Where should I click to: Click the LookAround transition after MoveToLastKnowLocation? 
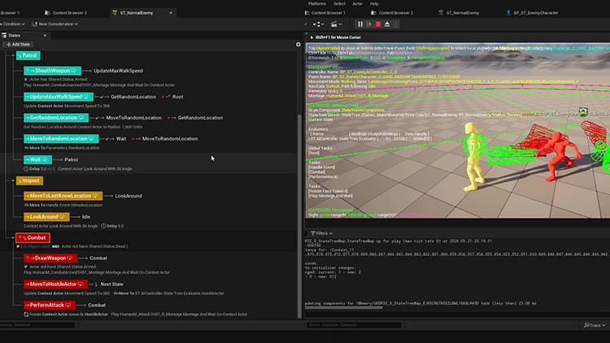[x=129, y=196]
